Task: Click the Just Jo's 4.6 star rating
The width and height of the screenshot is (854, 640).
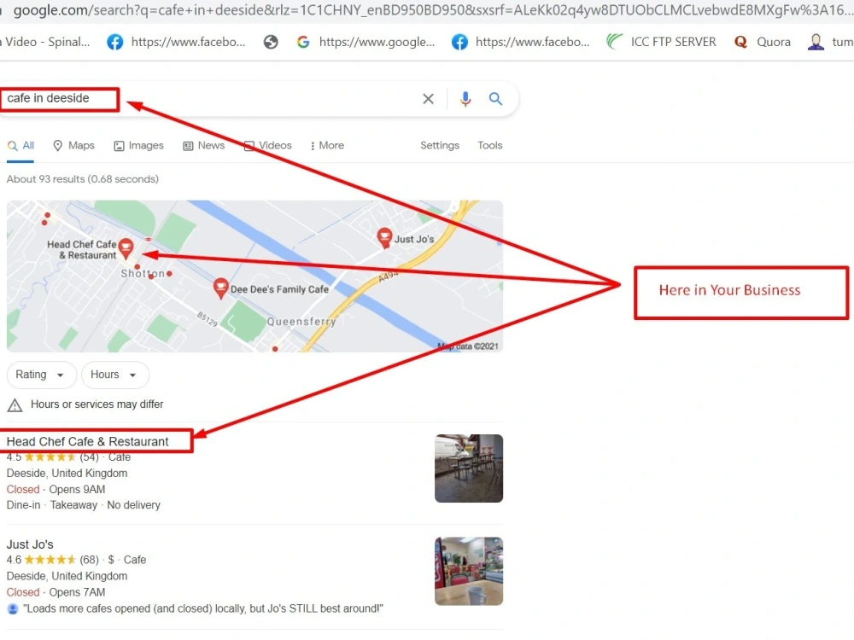Action: tap(52, 560)
